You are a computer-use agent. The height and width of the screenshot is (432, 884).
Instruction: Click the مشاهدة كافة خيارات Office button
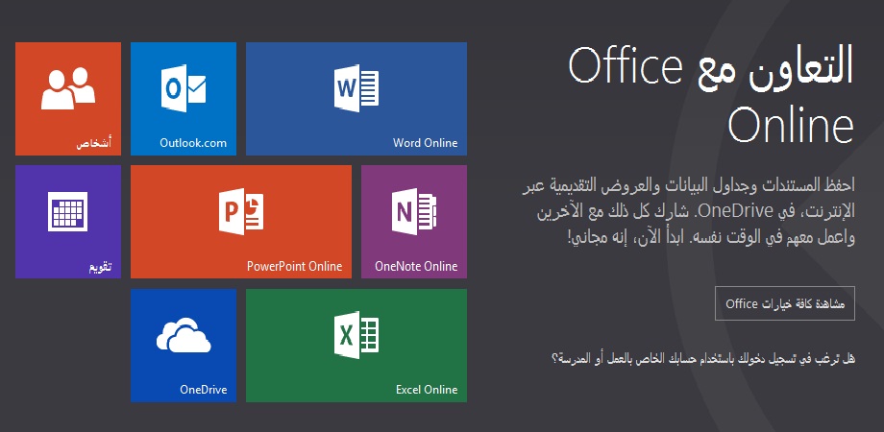coord(784,303)
